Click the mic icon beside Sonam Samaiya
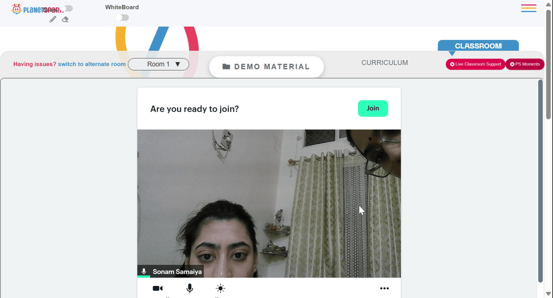This screenshot has height=298, width=553. click(x=144, y=271)
